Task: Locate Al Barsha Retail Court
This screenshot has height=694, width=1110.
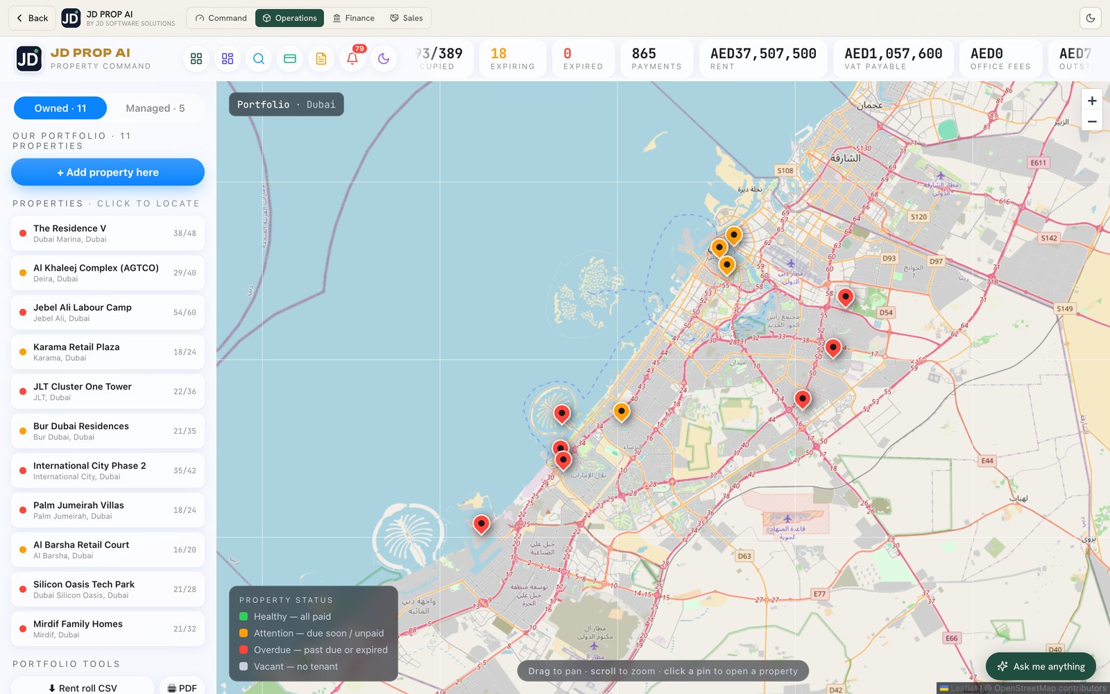Action: 108,550
